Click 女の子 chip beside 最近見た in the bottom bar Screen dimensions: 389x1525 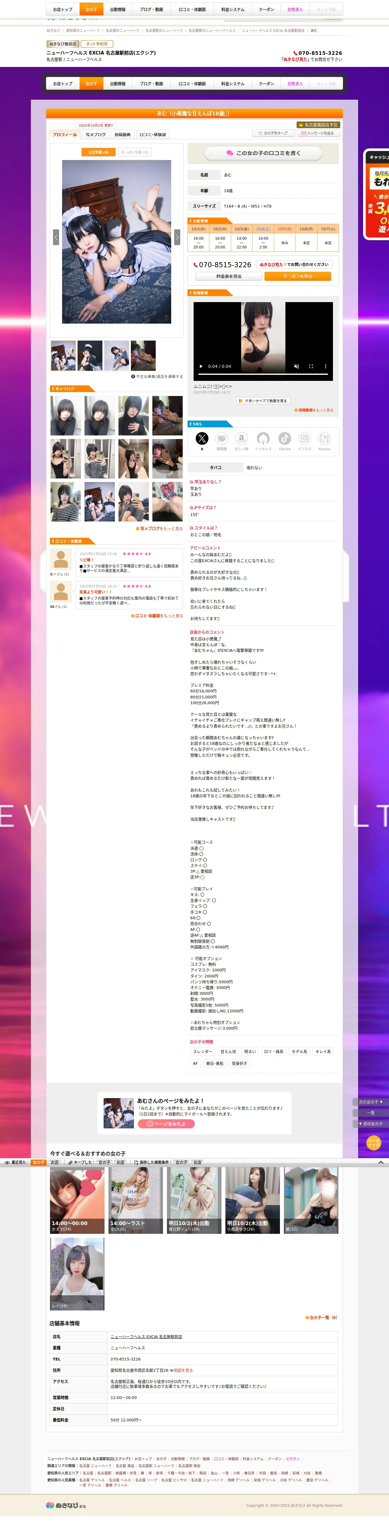pyautogui.click(x=38, y=1163)
